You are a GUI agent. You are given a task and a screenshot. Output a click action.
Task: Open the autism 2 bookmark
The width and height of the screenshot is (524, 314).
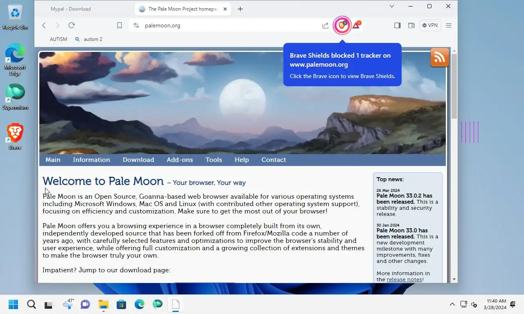click(89, 39)
